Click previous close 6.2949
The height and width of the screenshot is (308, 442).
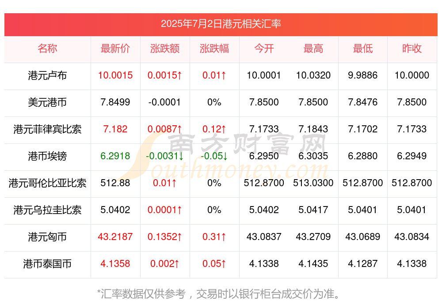pos(412,156)
